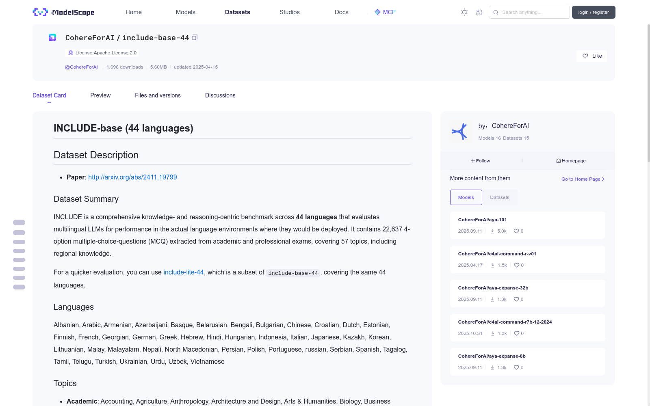Viewport: 650px width, 406px height.
Task: Show Datasets in More content panel
Action: [x=500, y=197]
